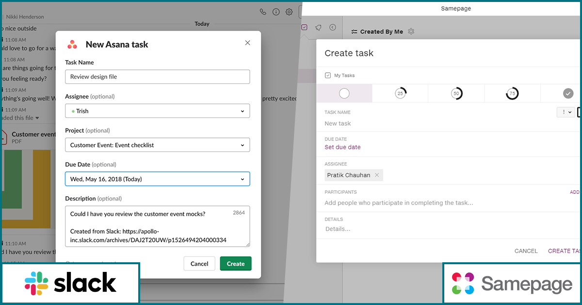Screen dimensions: 582x305
Task: Open the Due Date dropdown in Asana dialog
Action: 158,179
